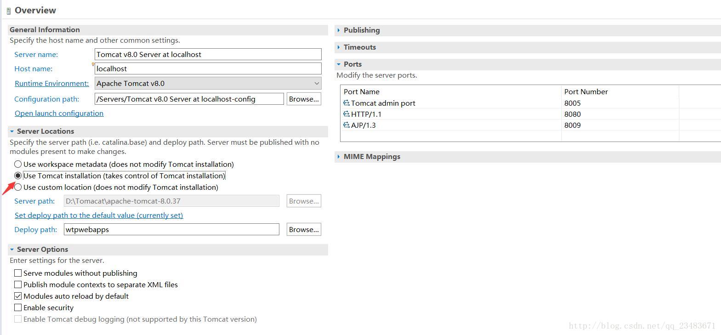The height and width of the screenshot is (335, 721).
Task: Expand the MIME Mappings section
Action: pyautogui.click(x=339, y=156)
